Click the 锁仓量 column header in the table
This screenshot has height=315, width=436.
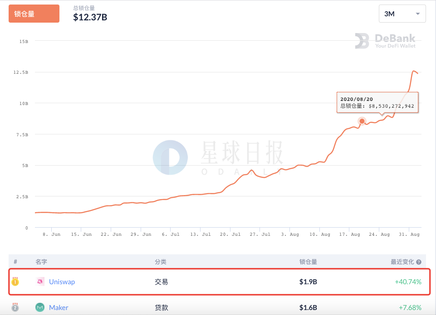tap(308, 262)
